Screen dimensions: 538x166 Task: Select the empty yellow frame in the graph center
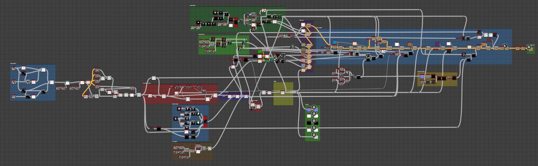click(283, 94)
